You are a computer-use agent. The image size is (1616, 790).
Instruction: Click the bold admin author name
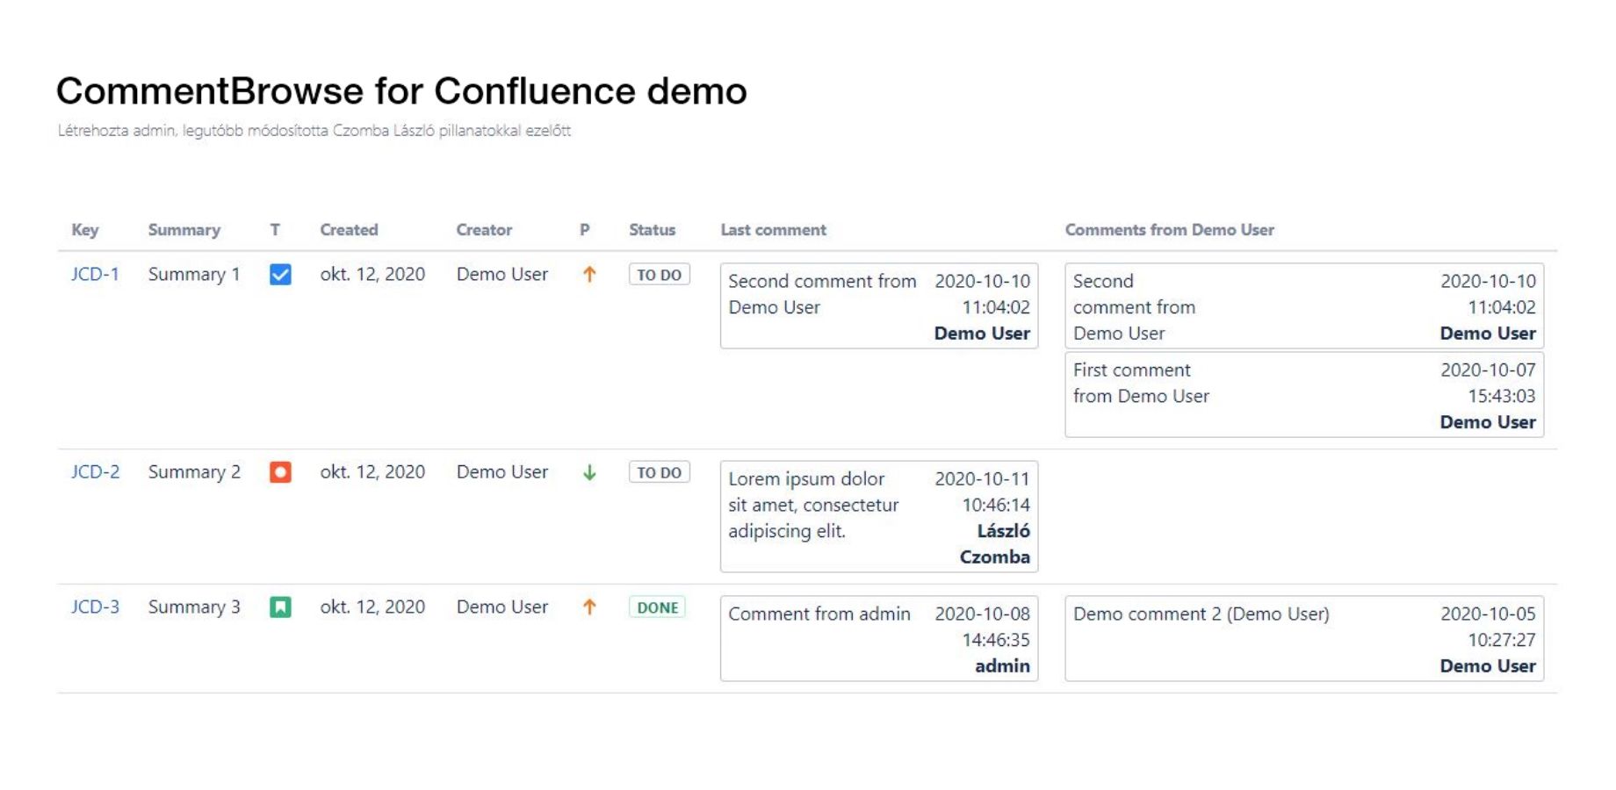pos(1002,665)
